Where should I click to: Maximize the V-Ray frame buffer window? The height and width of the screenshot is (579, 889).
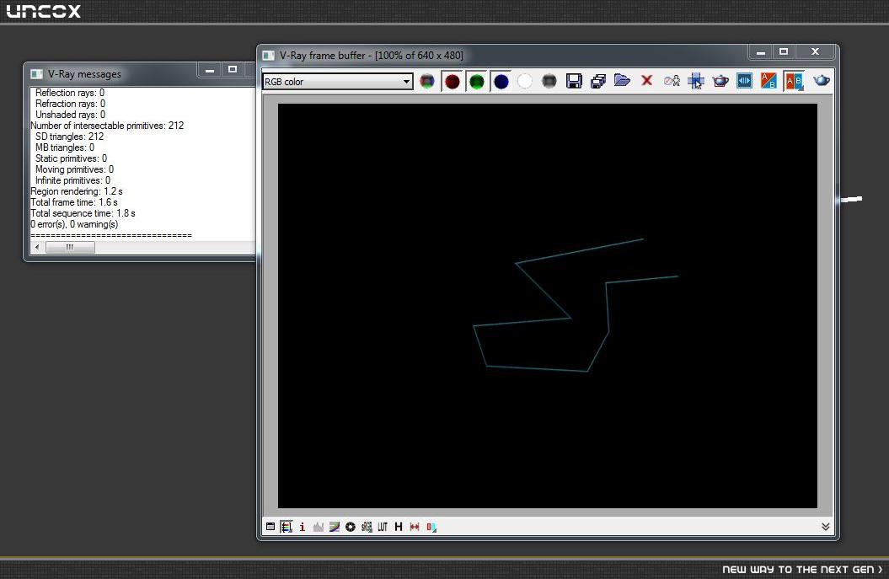(784, 51)
